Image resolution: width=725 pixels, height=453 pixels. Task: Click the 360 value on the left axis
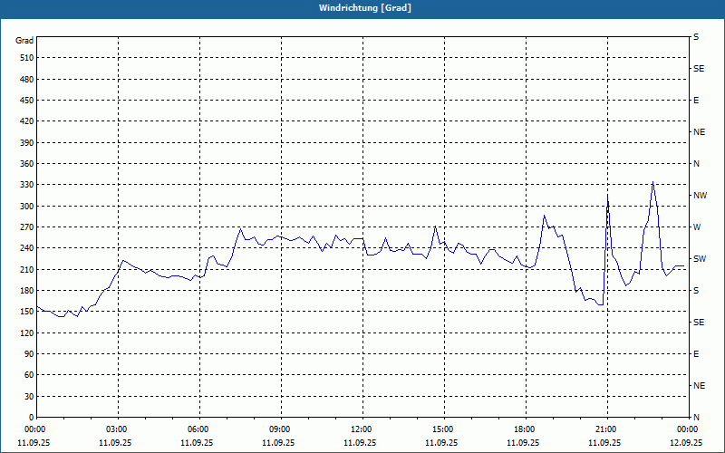[x=27, y=164]
